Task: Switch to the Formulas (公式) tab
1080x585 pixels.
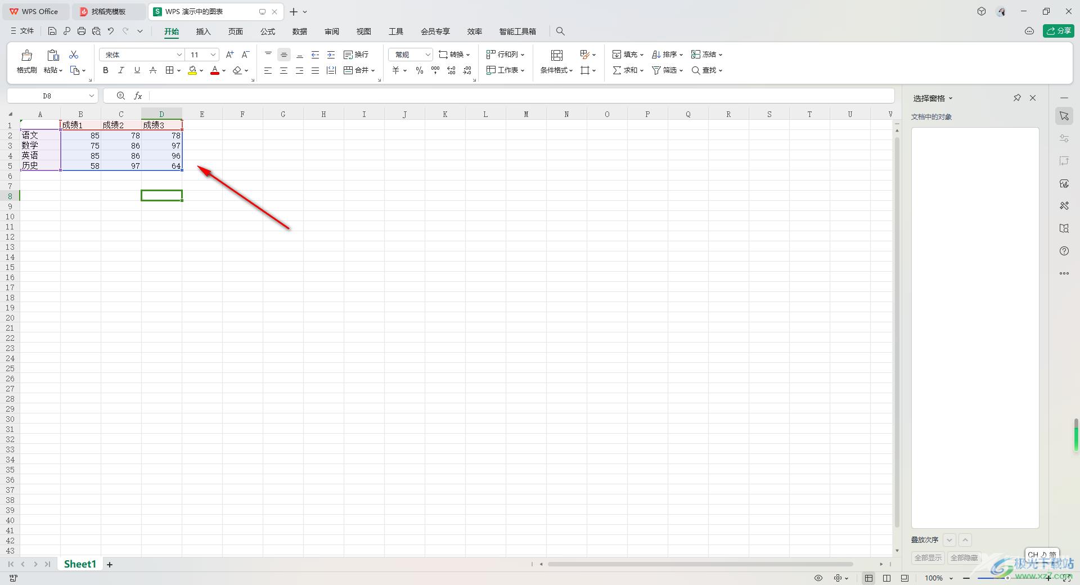Action: [268, 31]
